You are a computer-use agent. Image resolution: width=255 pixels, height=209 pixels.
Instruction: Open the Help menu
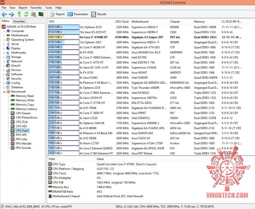[58, 8]
